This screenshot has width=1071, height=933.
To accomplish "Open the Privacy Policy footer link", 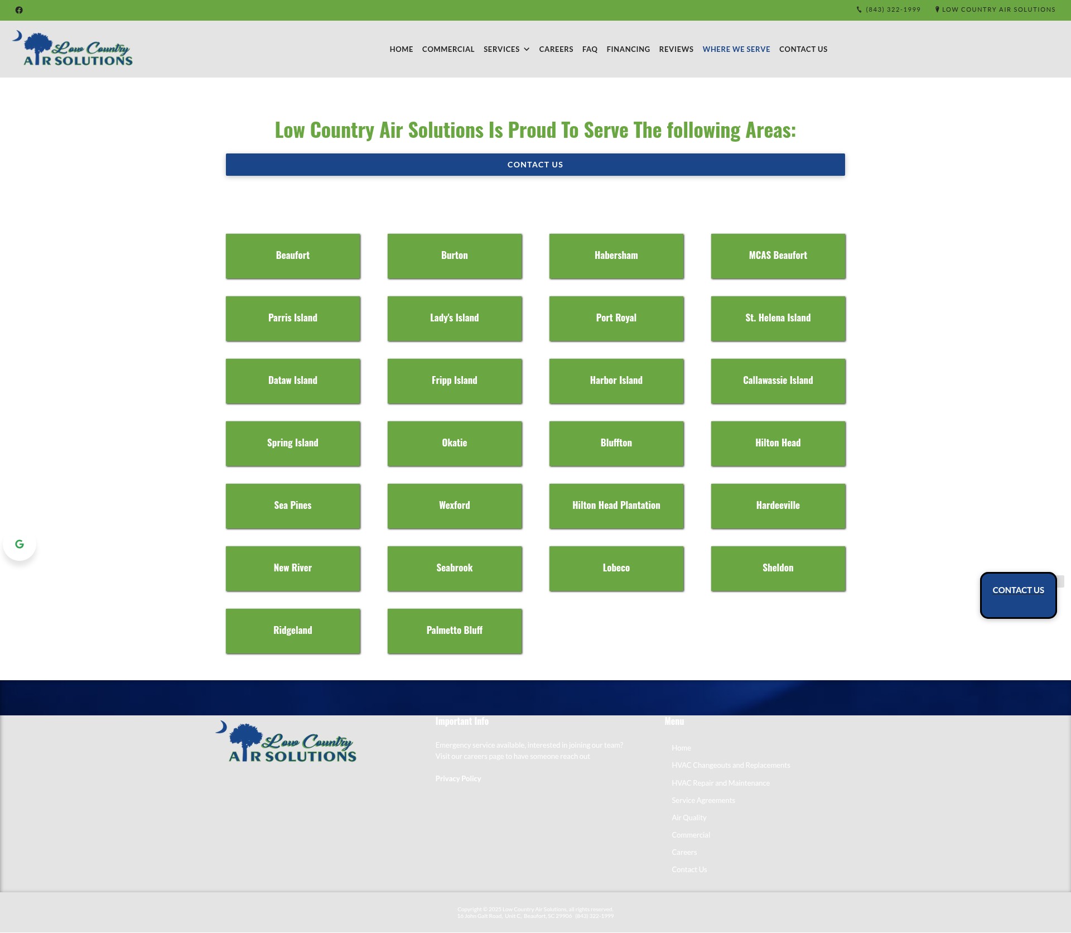I will tap(458, 778).
